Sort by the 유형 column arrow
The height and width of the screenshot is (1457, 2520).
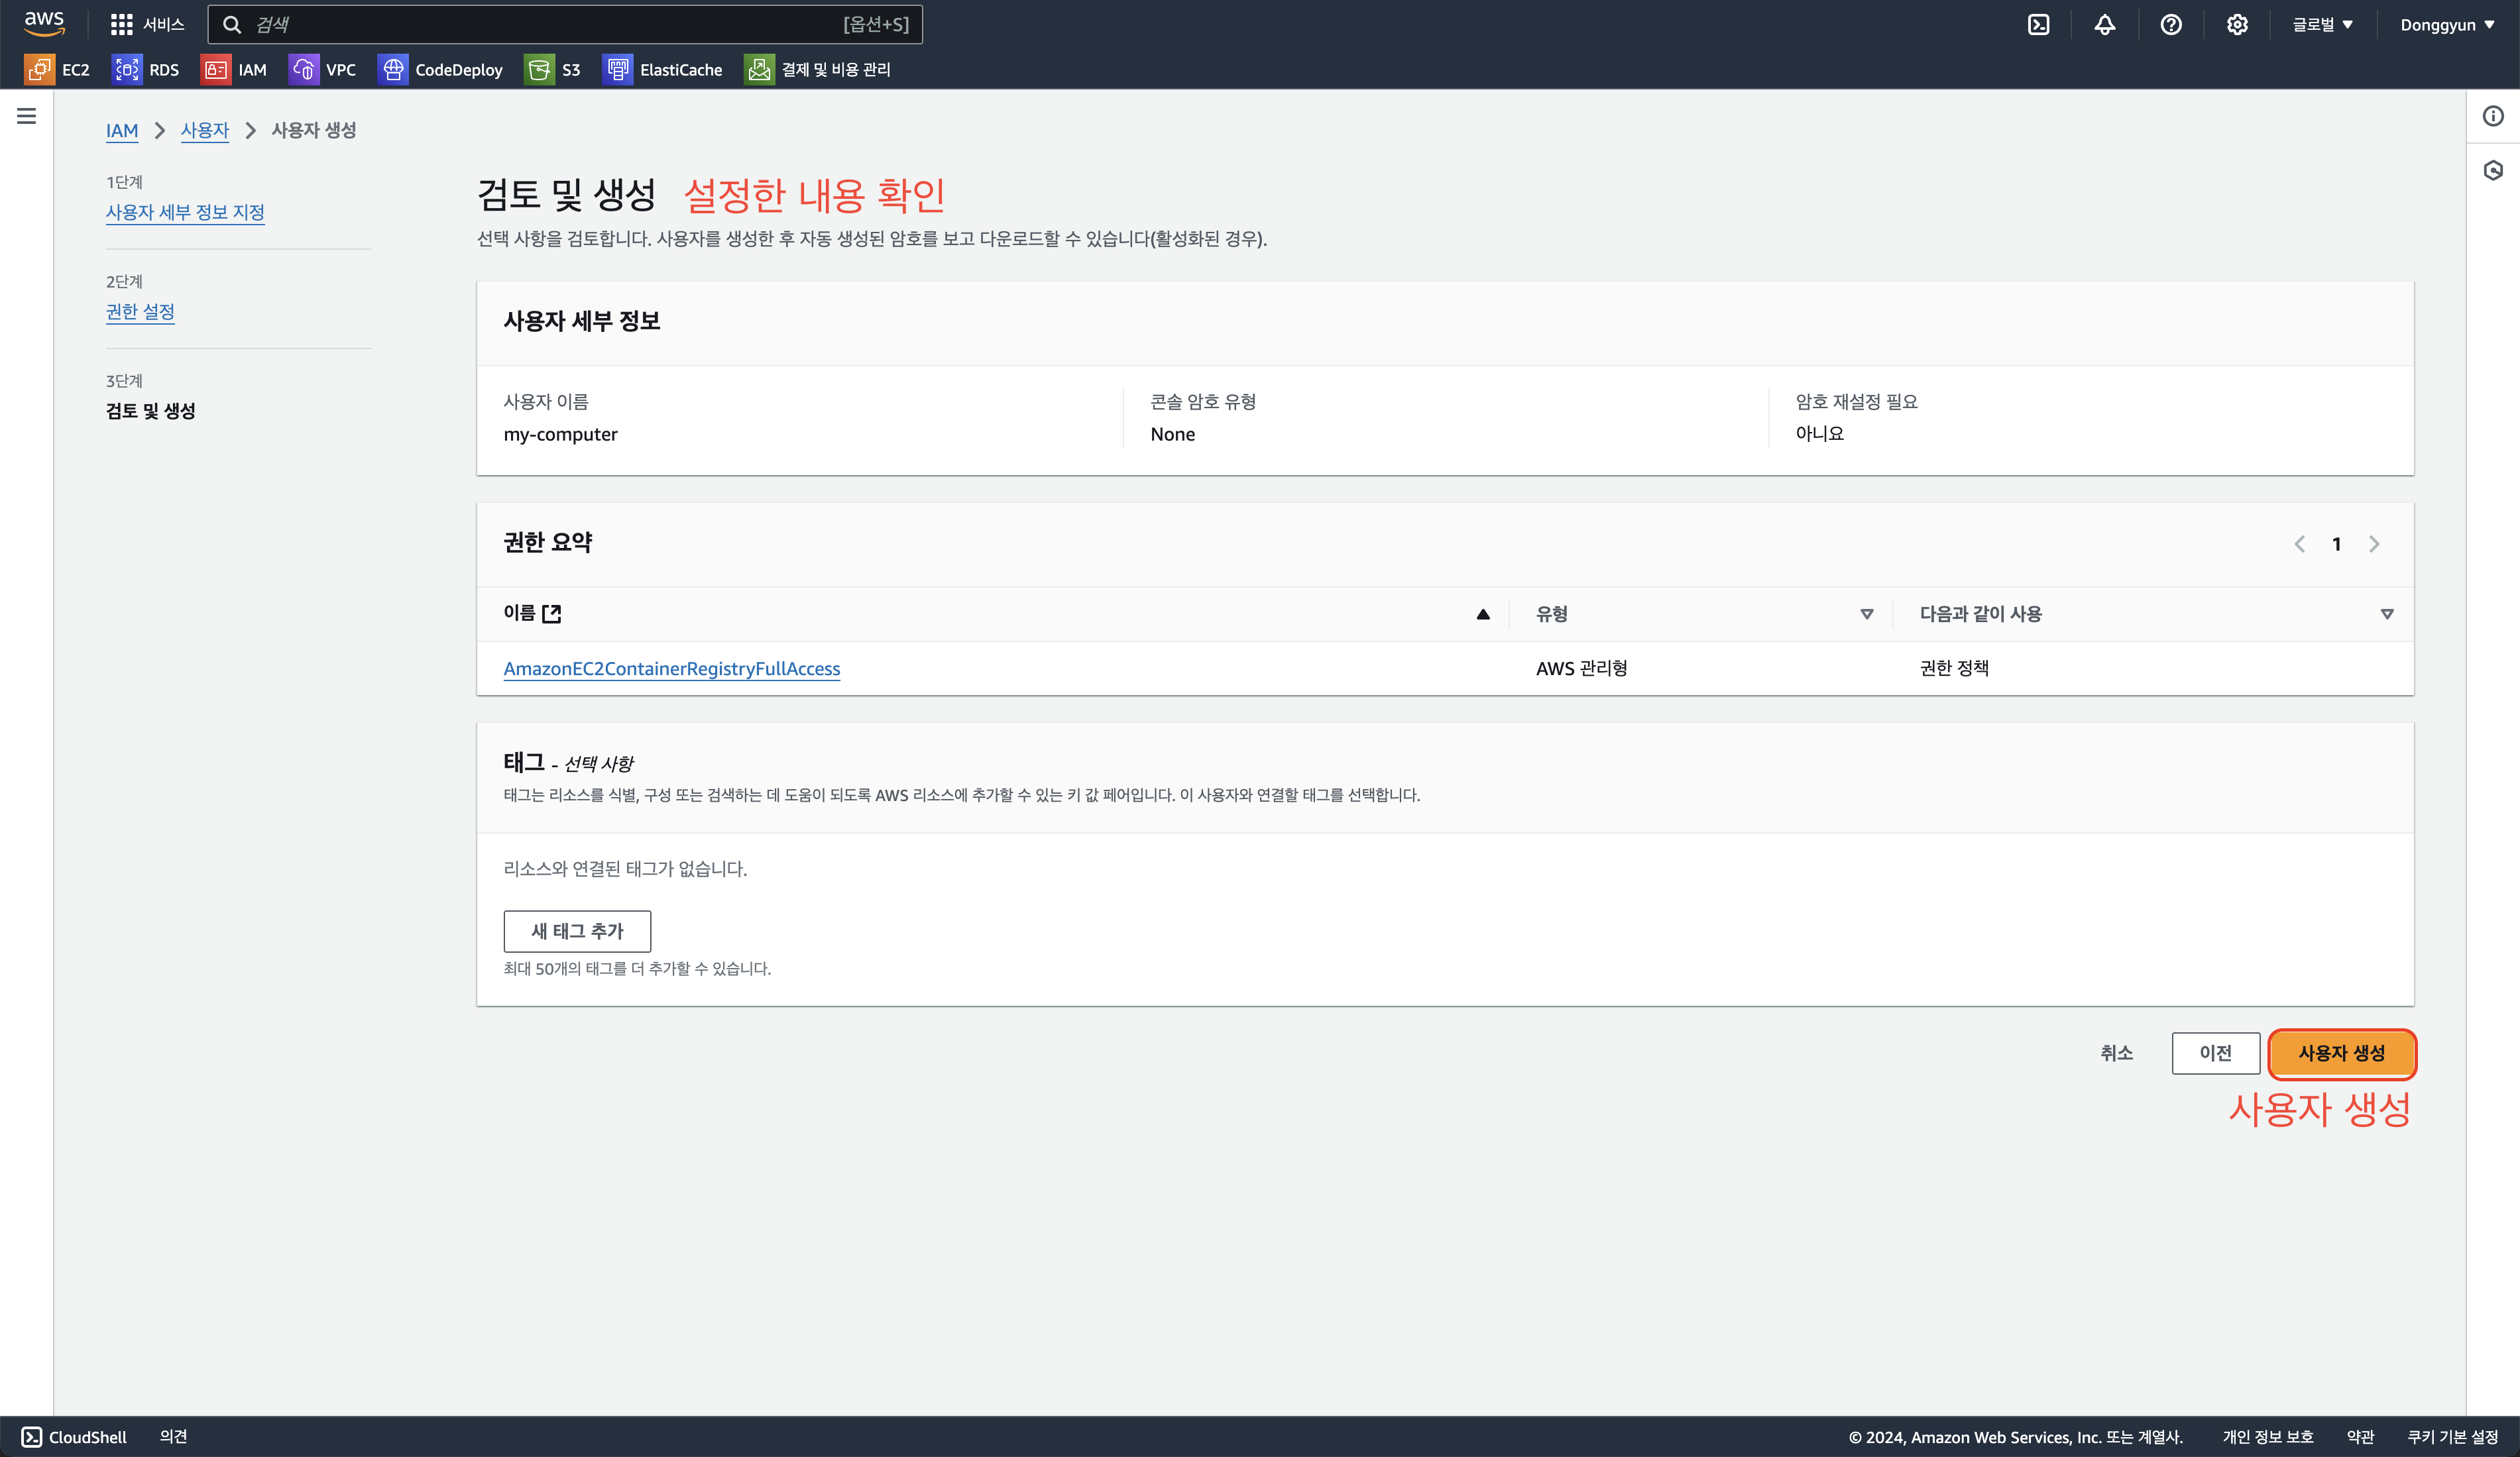[1866, 614]
